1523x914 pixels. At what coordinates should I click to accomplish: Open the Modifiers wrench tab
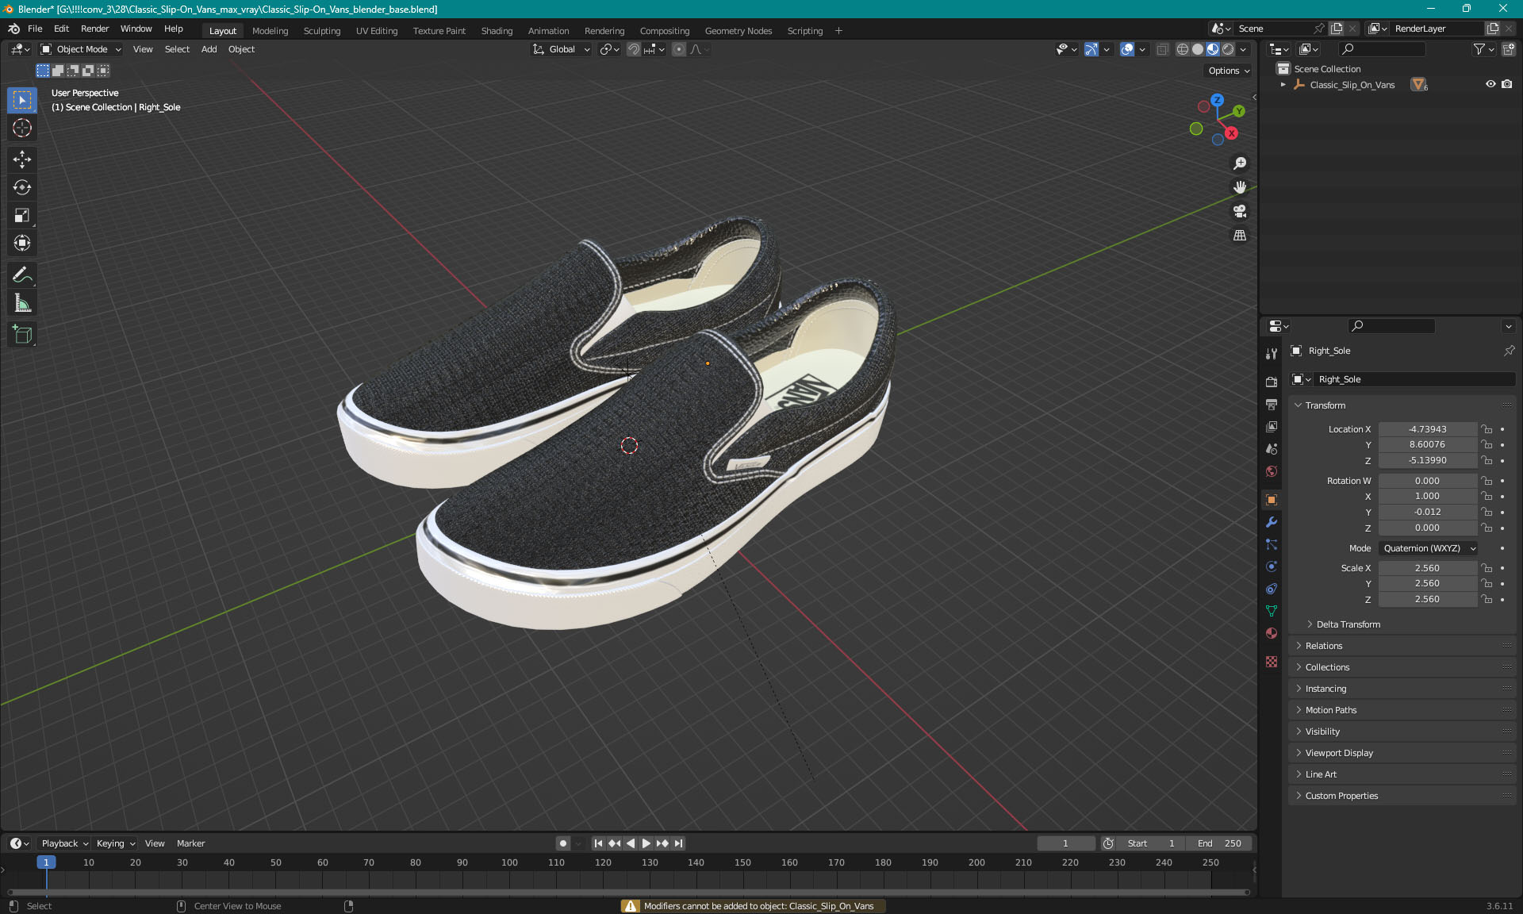[1272, 522]
